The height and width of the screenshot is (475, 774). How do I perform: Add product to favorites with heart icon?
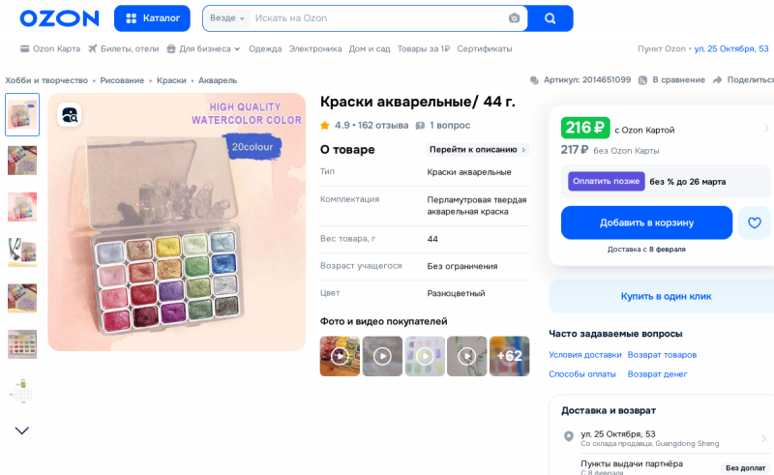755,223
